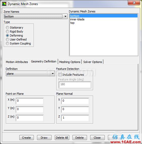Click the Plane Normal Z input field
This screenshot has height=144, width=142.
(75, 118)
